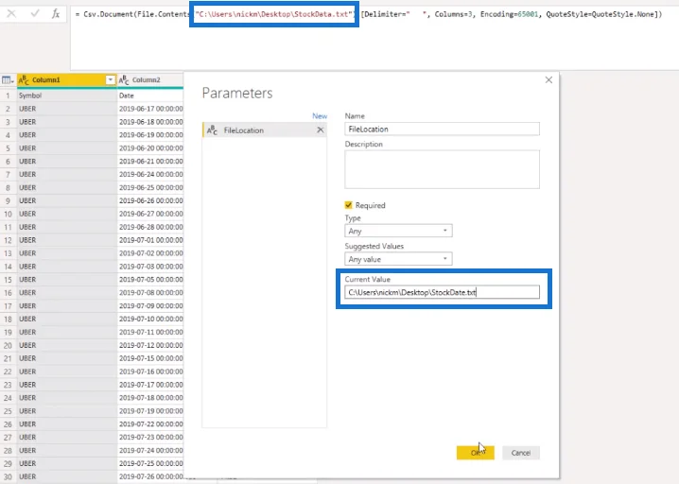Image resolution: width=679 pixels, height=484 pixels.
Task: Click the formula bar cancel X icon
Action: coord(11,14)
